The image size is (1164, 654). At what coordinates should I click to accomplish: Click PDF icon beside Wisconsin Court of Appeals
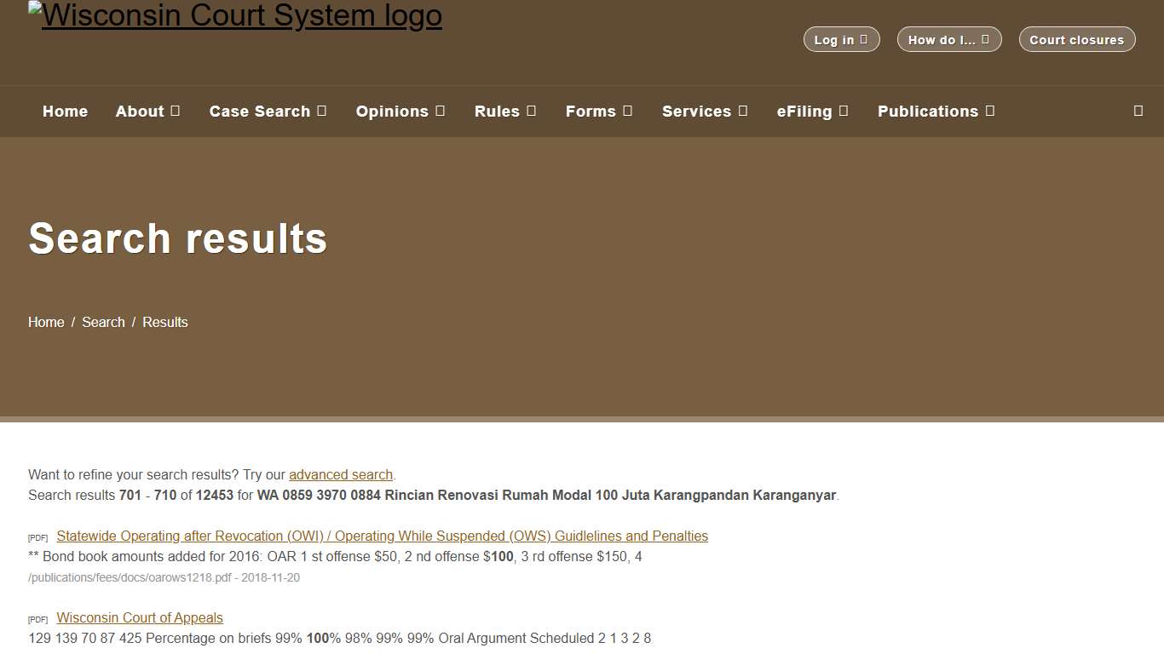click(37, 618)
